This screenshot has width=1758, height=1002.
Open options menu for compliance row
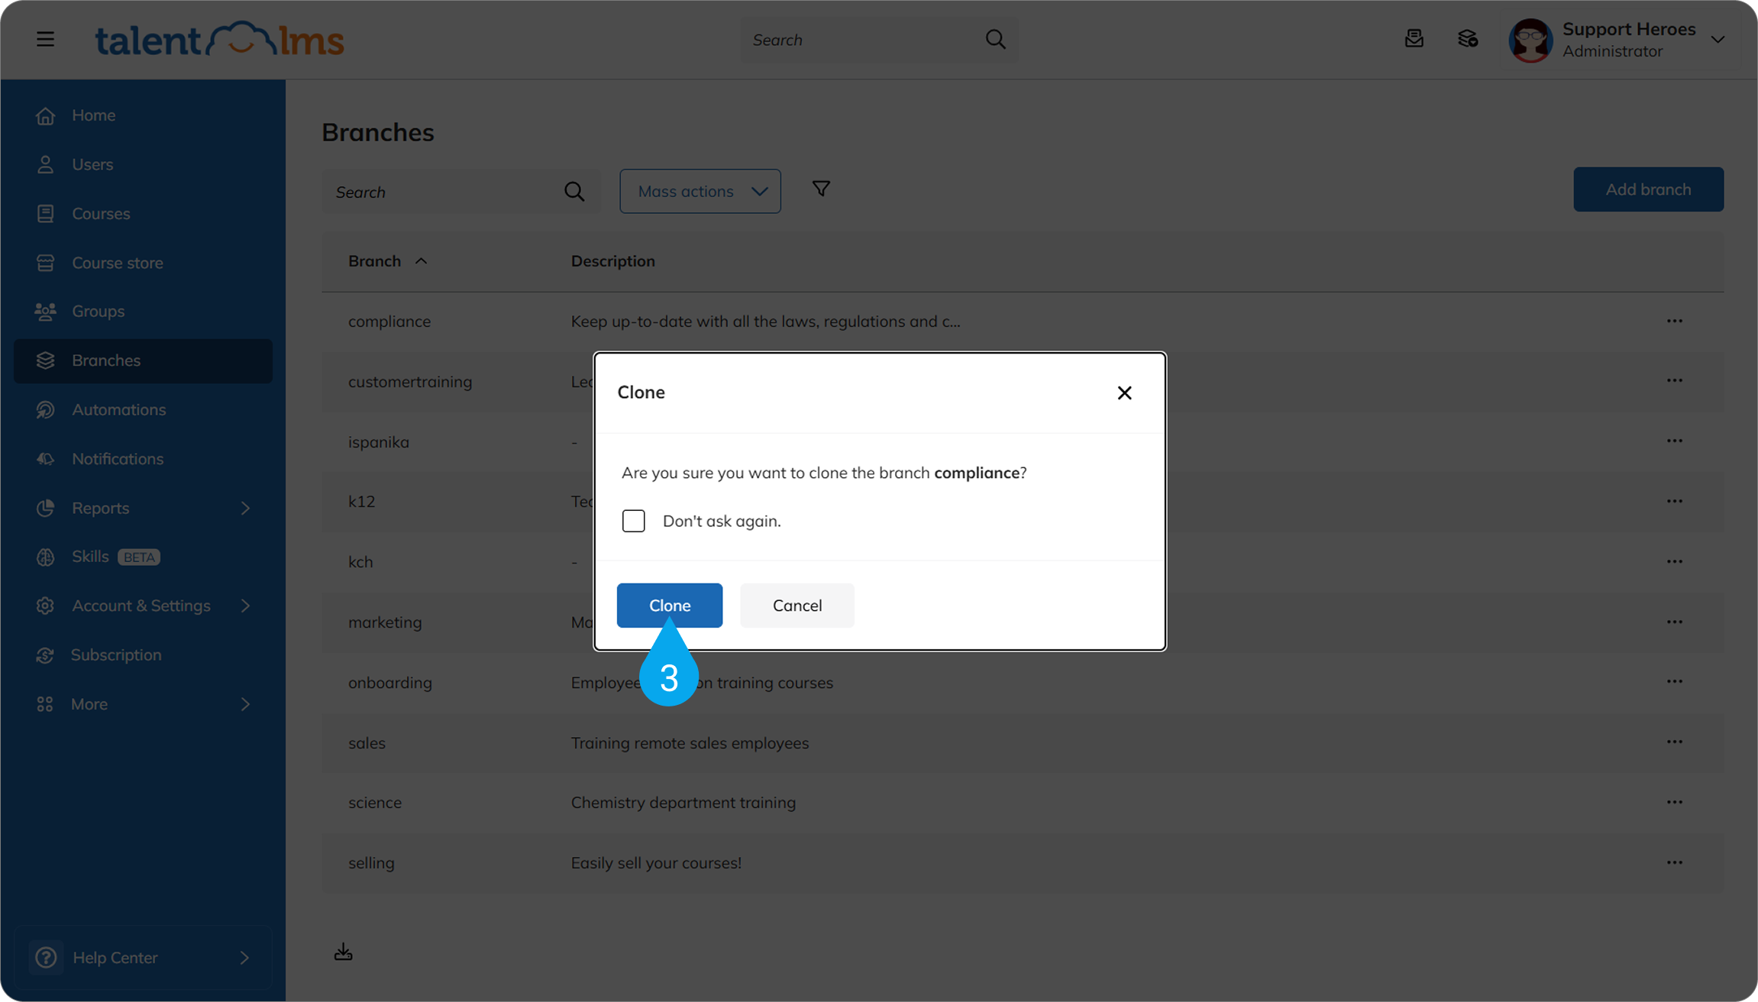click(x=1674, y=321)
